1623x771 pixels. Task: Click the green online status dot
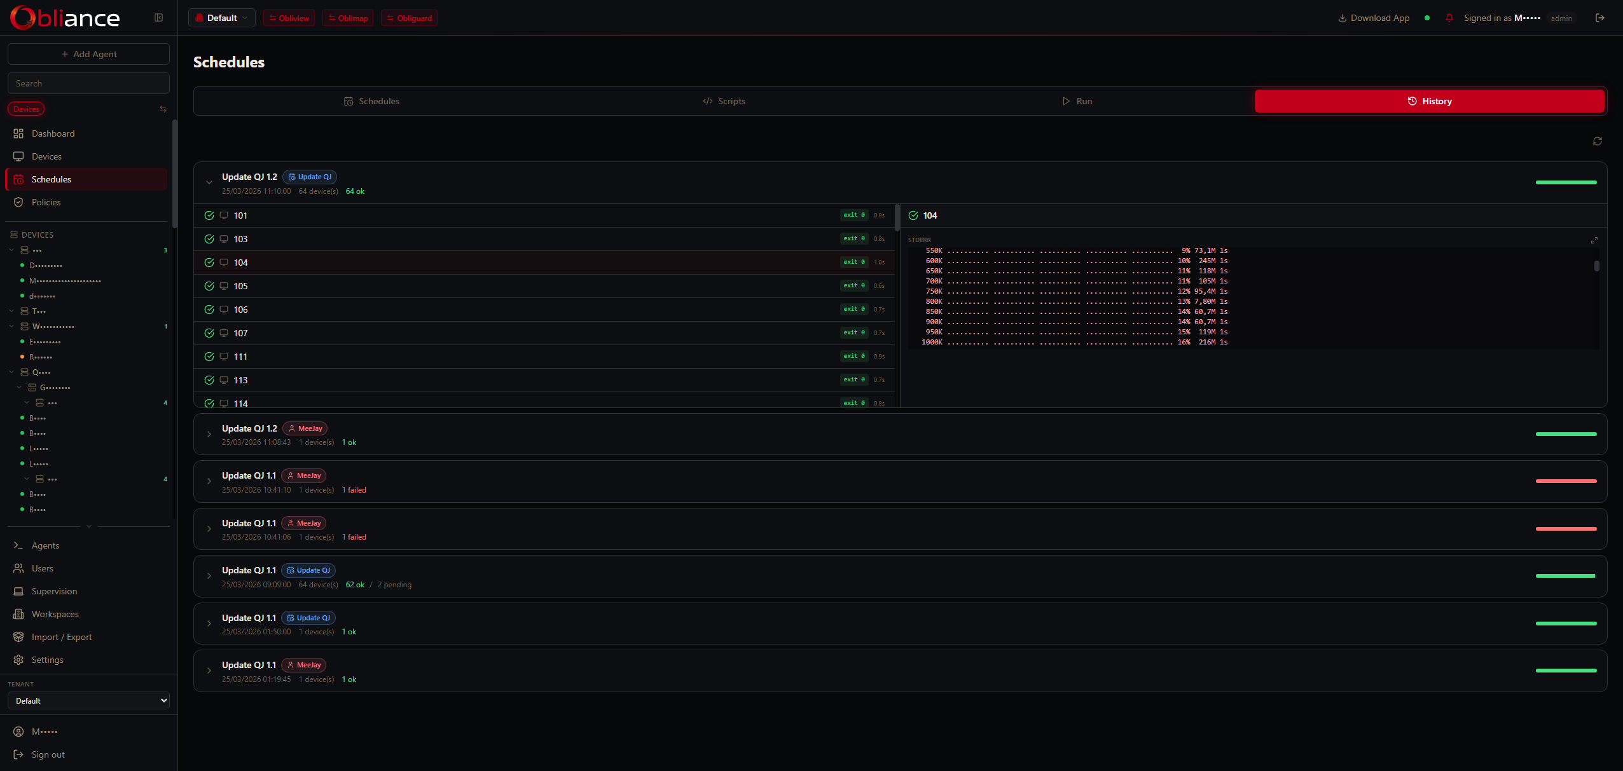1427,18
